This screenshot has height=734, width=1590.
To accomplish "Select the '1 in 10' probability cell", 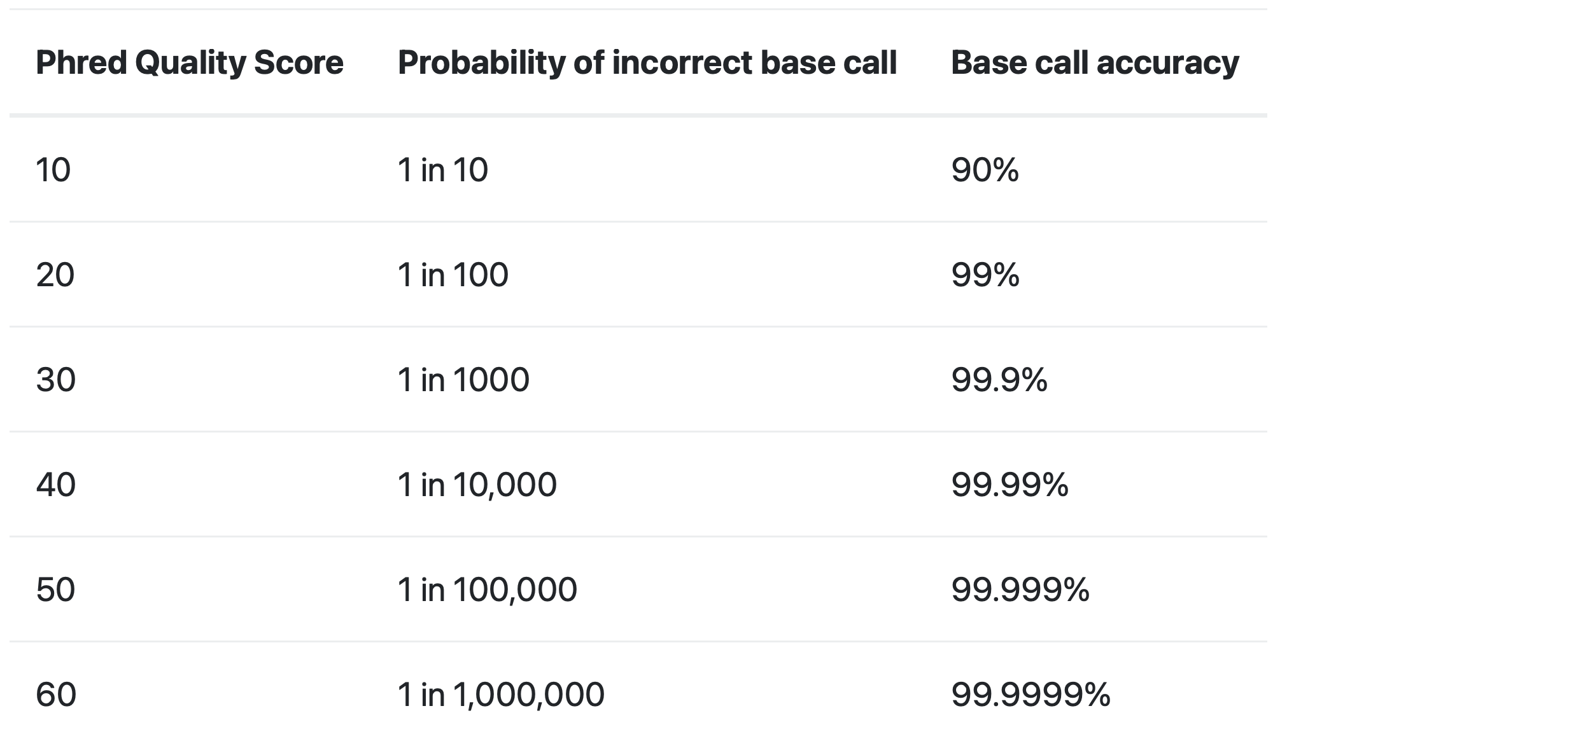I will tap(442, 170).
